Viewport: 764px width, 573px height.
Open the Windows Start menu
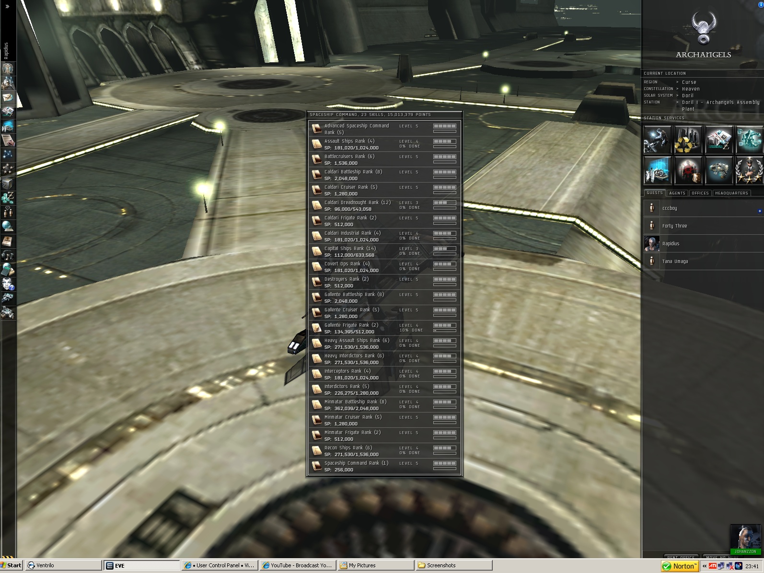12,565
